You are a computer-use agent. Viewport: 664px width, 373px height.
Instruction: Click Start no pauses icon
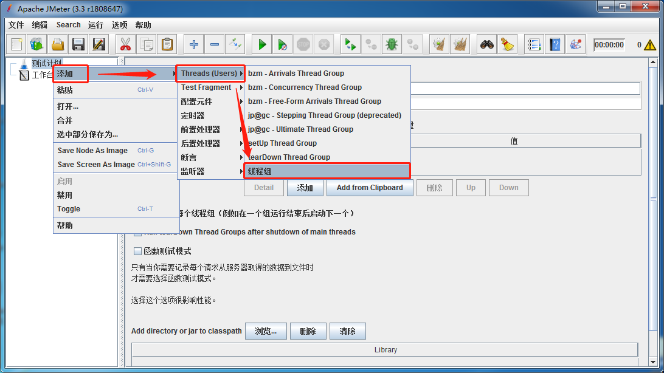point(283,44)
